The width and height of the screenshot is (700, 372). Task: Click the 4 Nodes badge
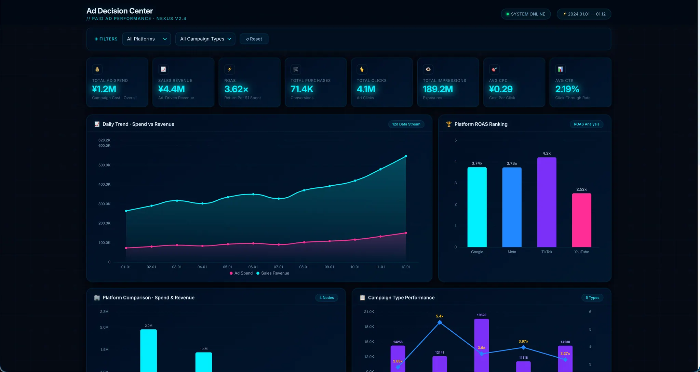pos(326,298)
